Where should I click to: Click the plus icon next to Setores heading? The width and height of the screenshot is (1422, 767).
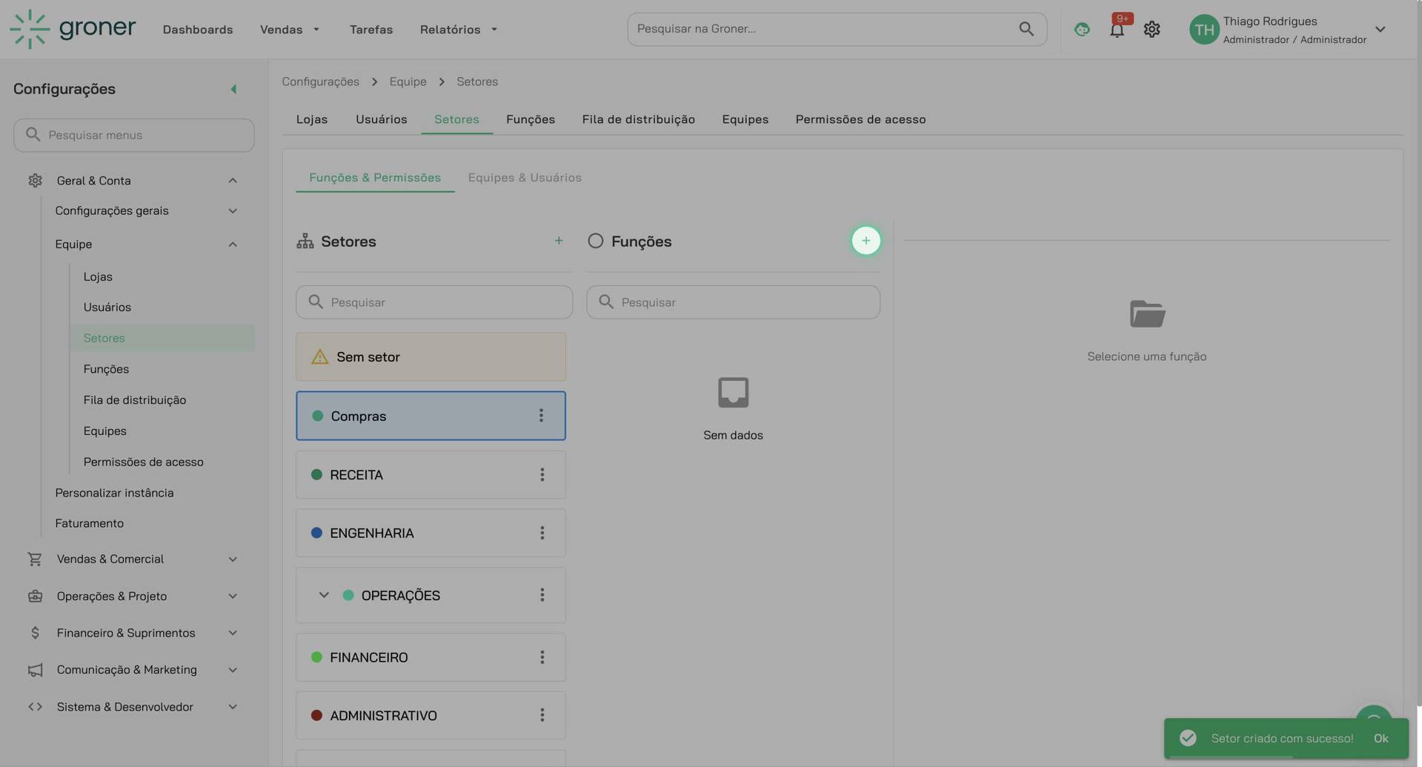559,240
